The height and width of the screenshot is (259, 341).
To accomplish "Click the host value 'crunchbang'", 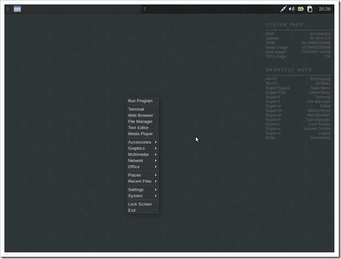I will [x=320, y=34].
